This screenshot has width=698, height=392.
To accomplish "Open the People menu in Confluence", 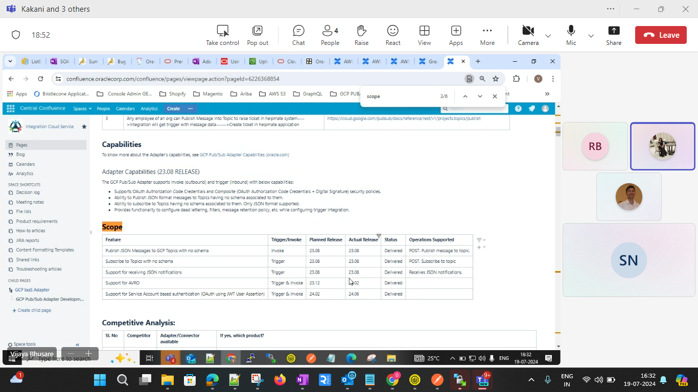I will pos(103,108).
